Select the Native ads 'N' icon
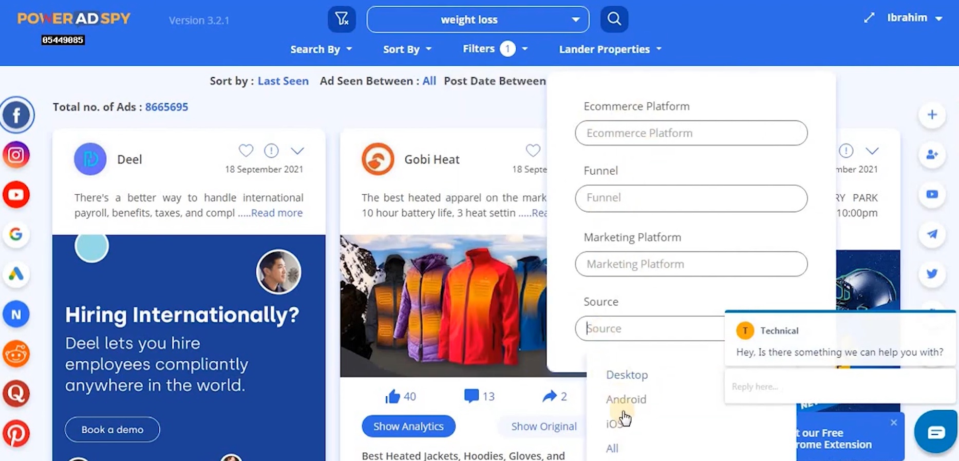Viewport: 959px width, 461px height. 16,314
